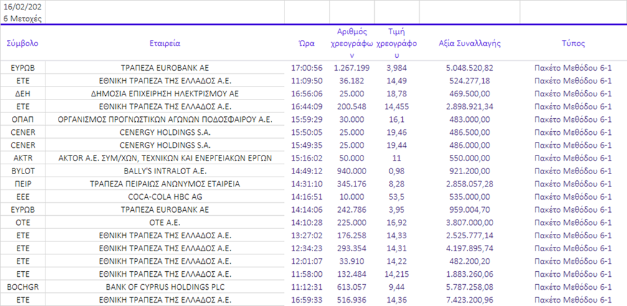Select the time cell 16:59:33
This screenshot has height=306, width=627.
tap(307, 300)
